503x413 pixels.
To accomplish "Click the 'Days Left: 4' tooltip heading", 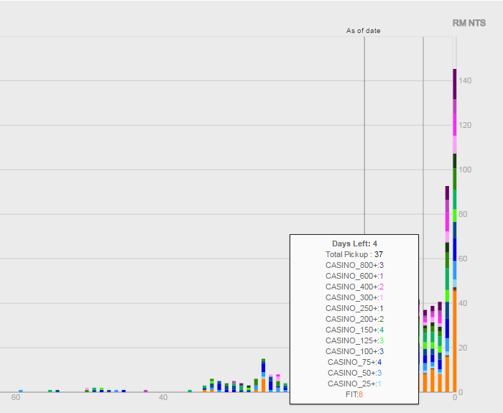I will (x=354, y=243).
